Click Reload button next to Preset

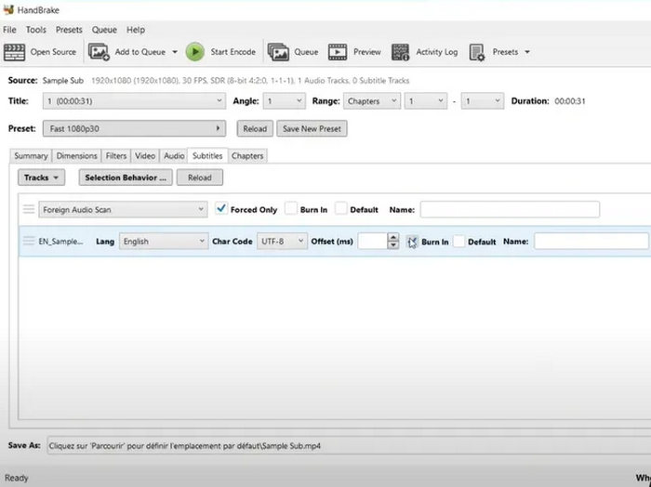pyautogui.click(x=255, y=128)
